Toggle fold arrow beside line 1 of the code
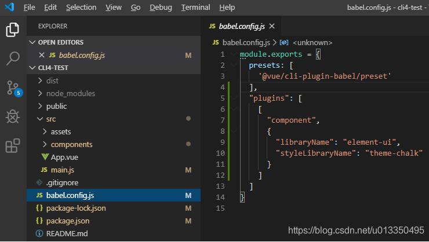The image size is (429, 242). click(x=234, y=54)
